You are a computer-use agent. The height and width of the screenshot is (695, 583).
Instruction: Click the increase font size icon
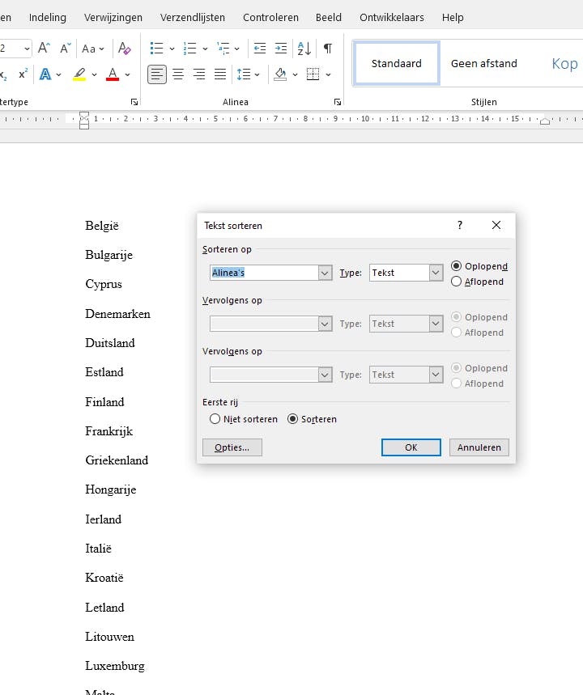tap(45, 49)
